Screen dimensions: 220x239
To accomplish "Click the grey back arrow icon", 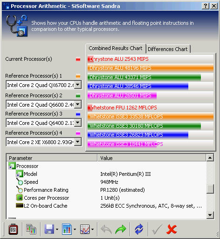I will (x=106, y=229).
